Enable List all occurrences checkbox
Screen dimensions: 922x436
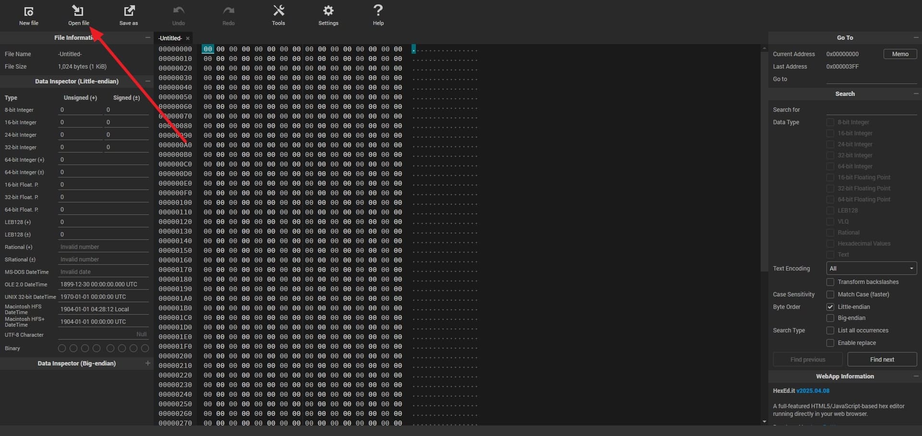pos(830,330)
